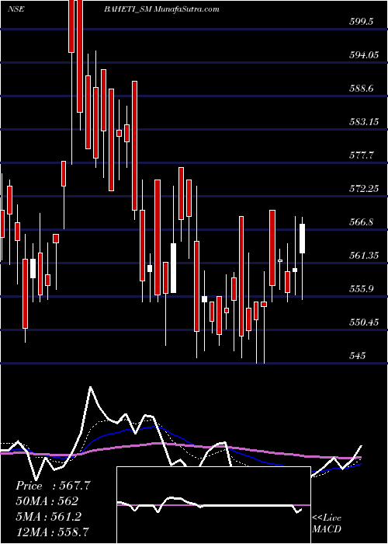Image resolution: width=388 pixels, height=544 pixels.
Task: Click the <<Live MACD label
Action: pyautogui.click(x=327, y=524)
